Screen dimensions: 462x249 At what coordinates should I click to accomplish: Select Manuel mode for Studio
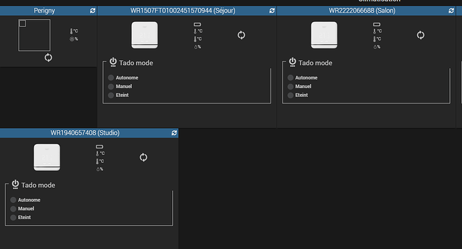(x=13, y=209)
